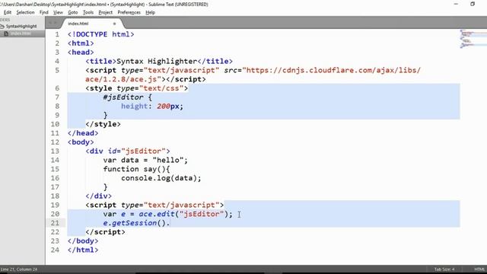Open the Find menu
The height and width of the screenshot is (274, 487).
click(x=44, y=12)
